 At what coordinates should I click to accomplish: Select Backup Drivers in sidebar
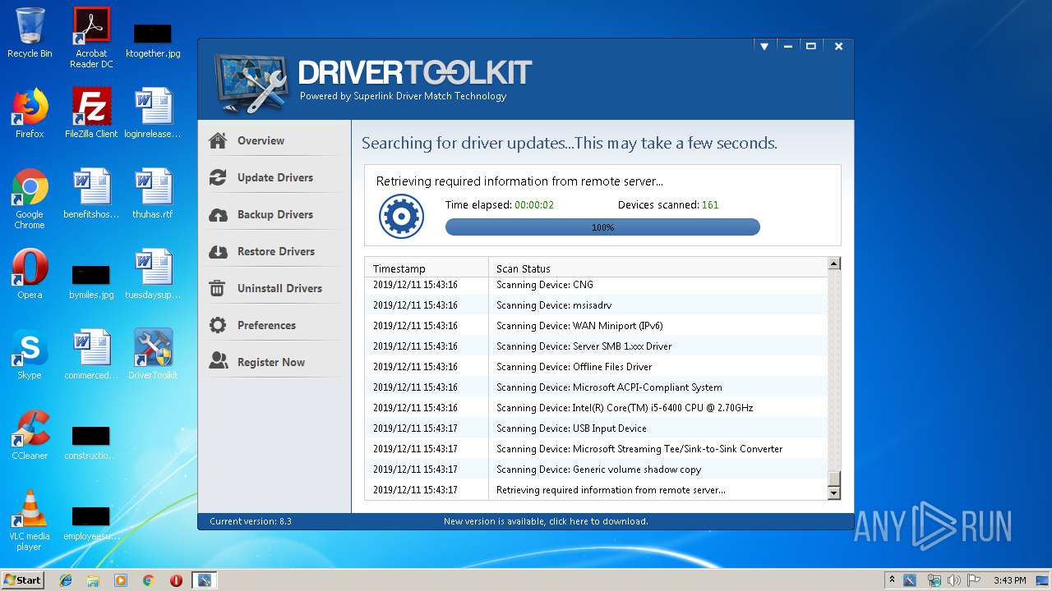pos(275,214)
